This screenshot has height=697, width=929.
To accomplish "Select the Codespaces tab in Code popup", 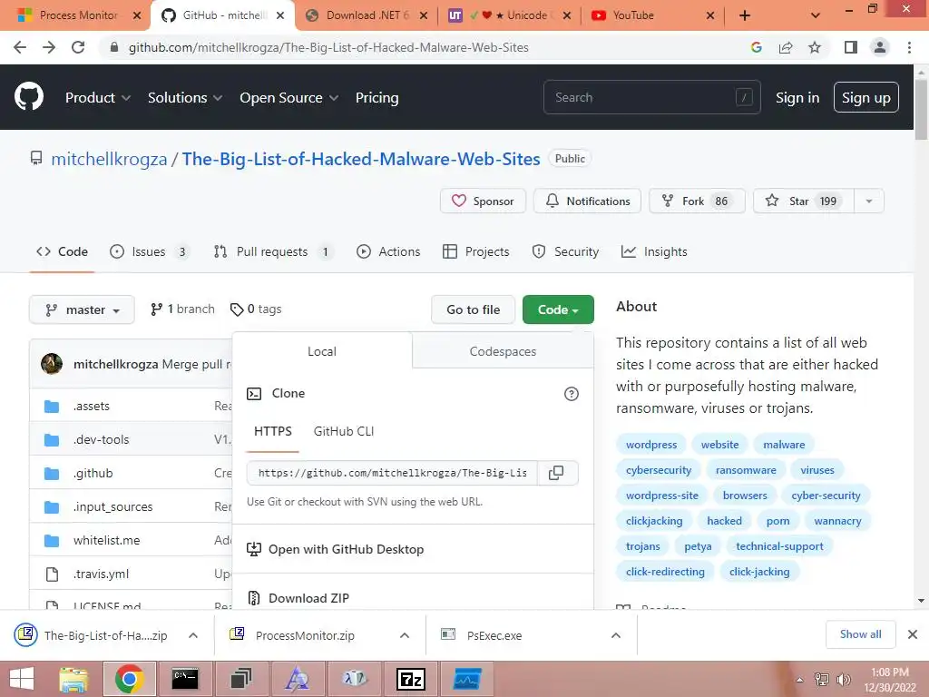I will 503,351.
